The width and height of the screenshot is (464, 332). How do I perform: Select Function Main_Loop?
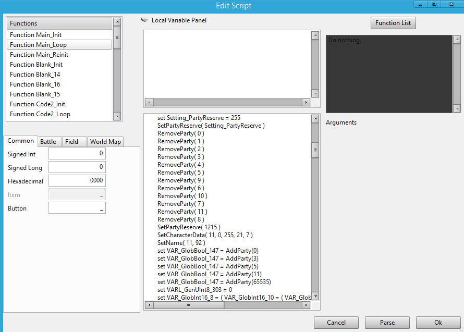[x=59, y=45]
